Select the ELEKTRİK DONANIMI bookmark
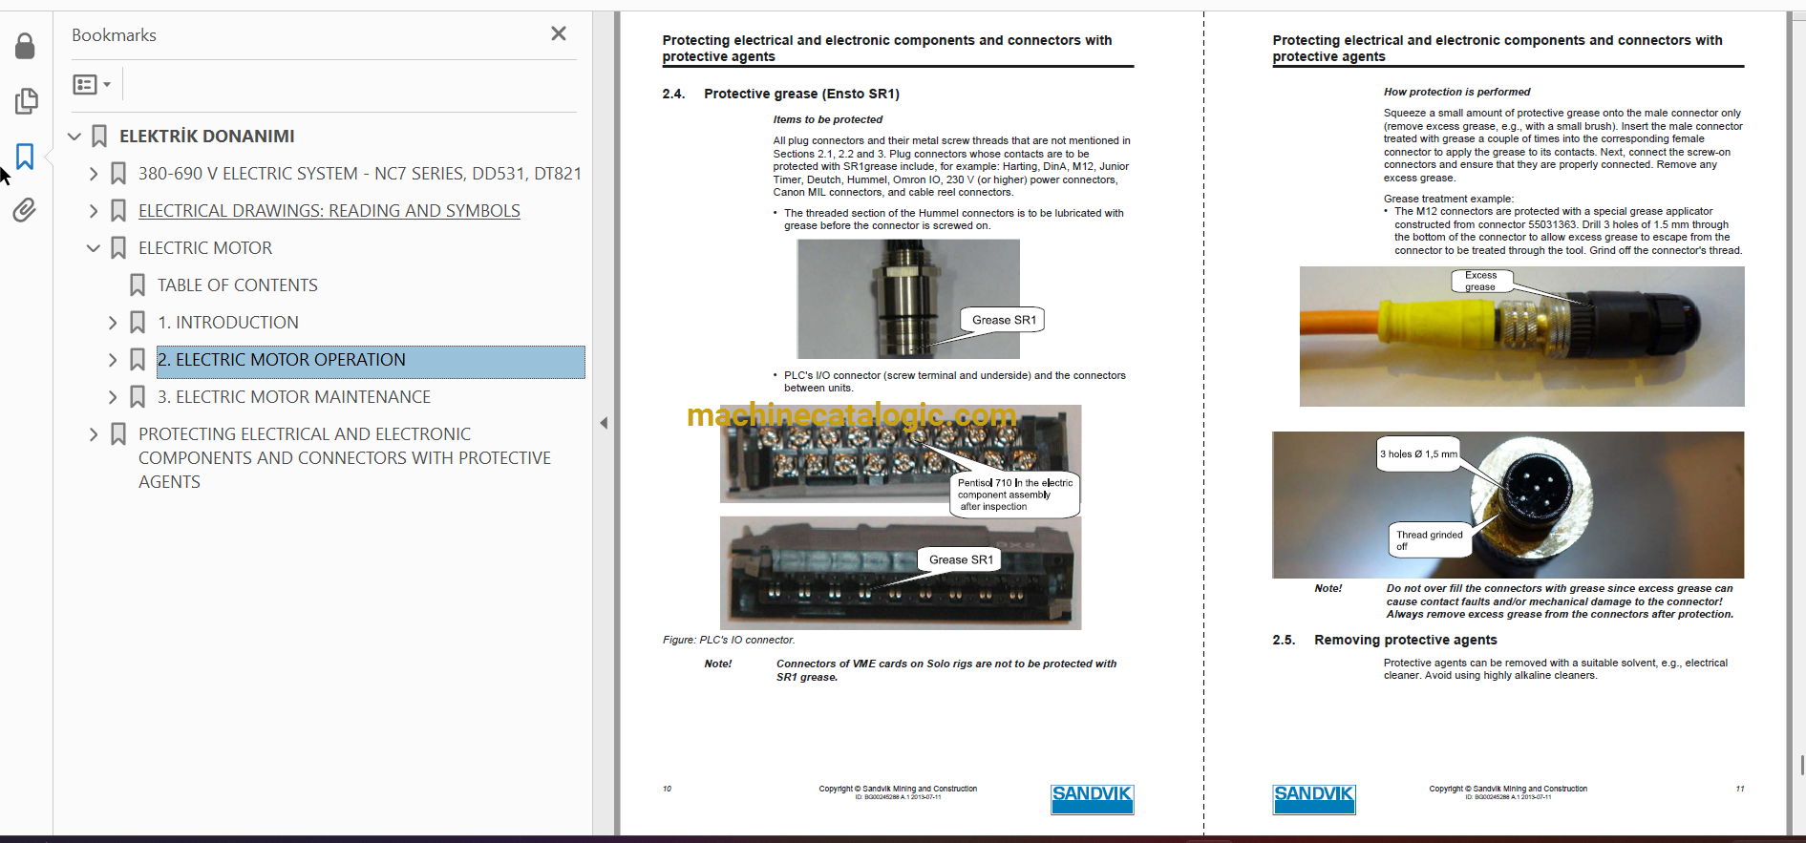1806x843 pixels. coord(206,137)
